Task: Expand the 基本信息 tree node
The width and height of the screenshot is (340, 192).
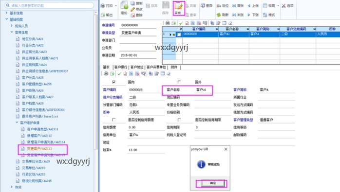Action: 6,13
